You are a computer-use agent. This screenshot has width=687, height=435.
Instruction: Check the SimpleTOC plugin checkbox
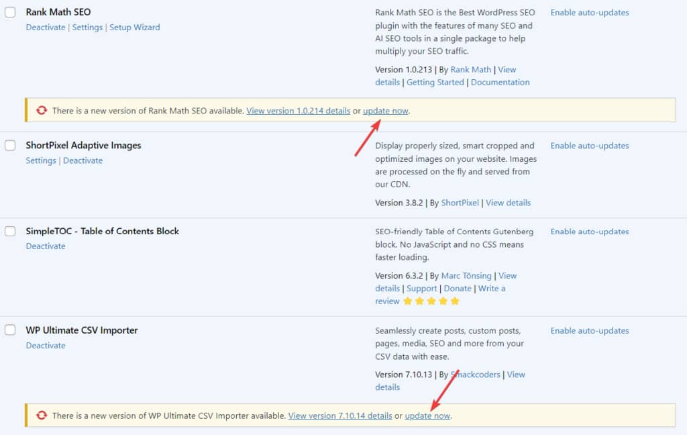click(x=10, y=231)
